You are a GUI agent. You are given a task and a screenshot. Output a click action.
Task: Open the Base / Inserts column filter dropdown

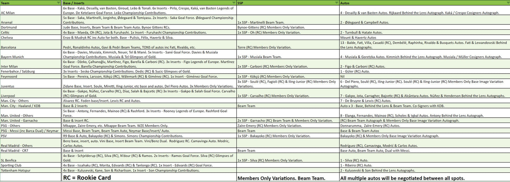point(234,2)
